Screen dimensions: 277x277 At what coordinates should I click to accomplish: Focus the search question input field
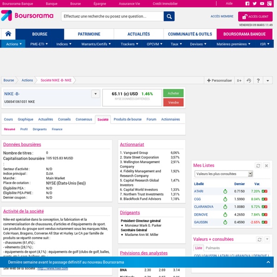(x=112, y=17)
